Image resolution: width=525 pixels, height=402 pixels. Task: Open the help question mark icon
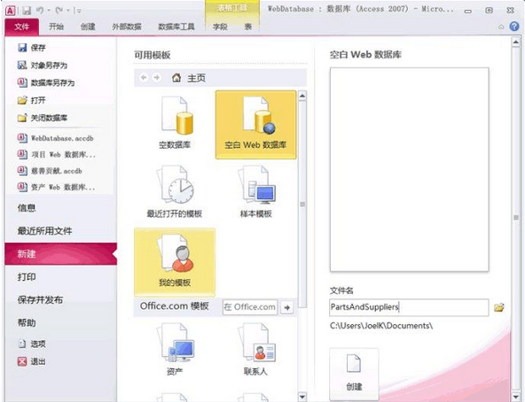[514, 26]
